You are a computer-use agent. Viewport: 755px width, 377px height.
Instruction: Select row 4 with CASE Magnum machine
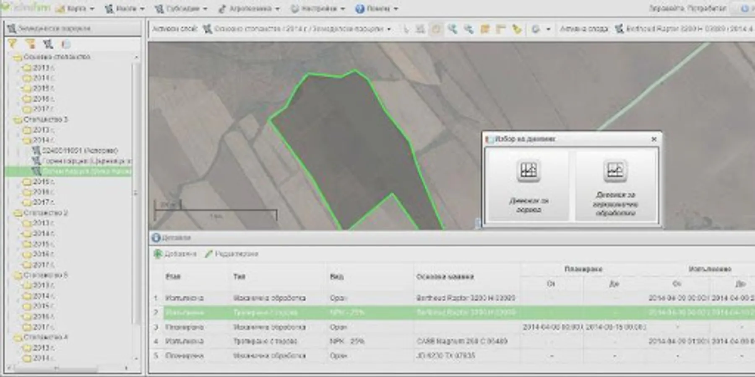click(x=452, y=341)
